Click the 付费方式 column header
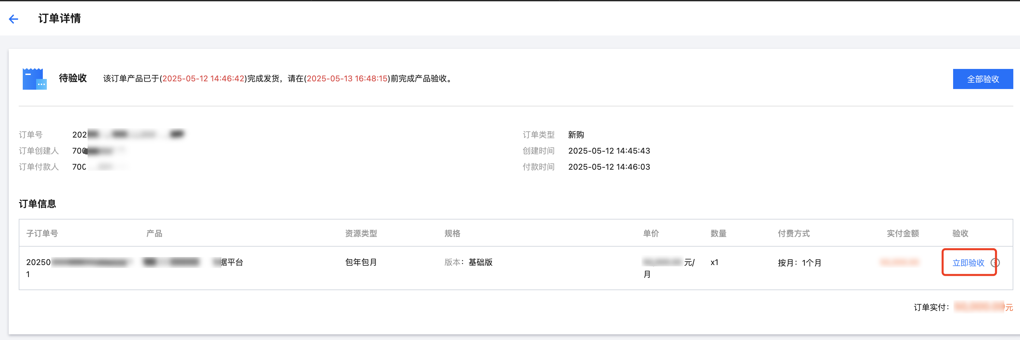The width and height of the screenshot is (1020, 340). (x=794, y=233)
